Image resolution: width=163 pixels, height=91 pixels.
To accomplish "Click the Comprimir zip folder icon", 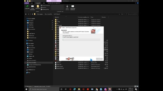I will pyautogui.click(x=38, y=6).
